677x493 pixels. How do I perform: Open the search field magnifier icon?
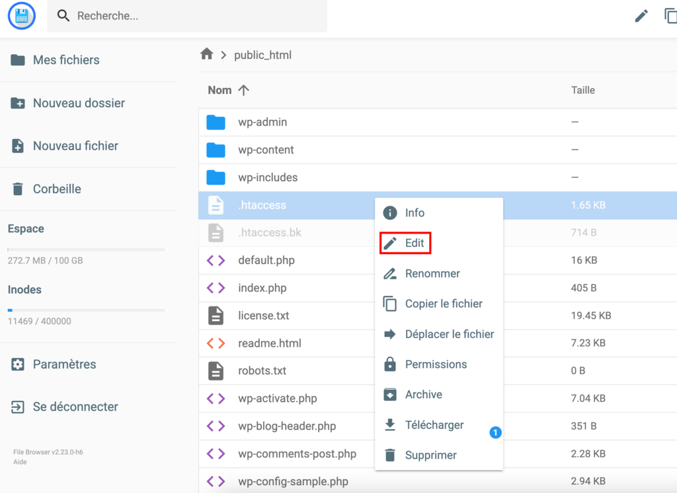[63, 15]
